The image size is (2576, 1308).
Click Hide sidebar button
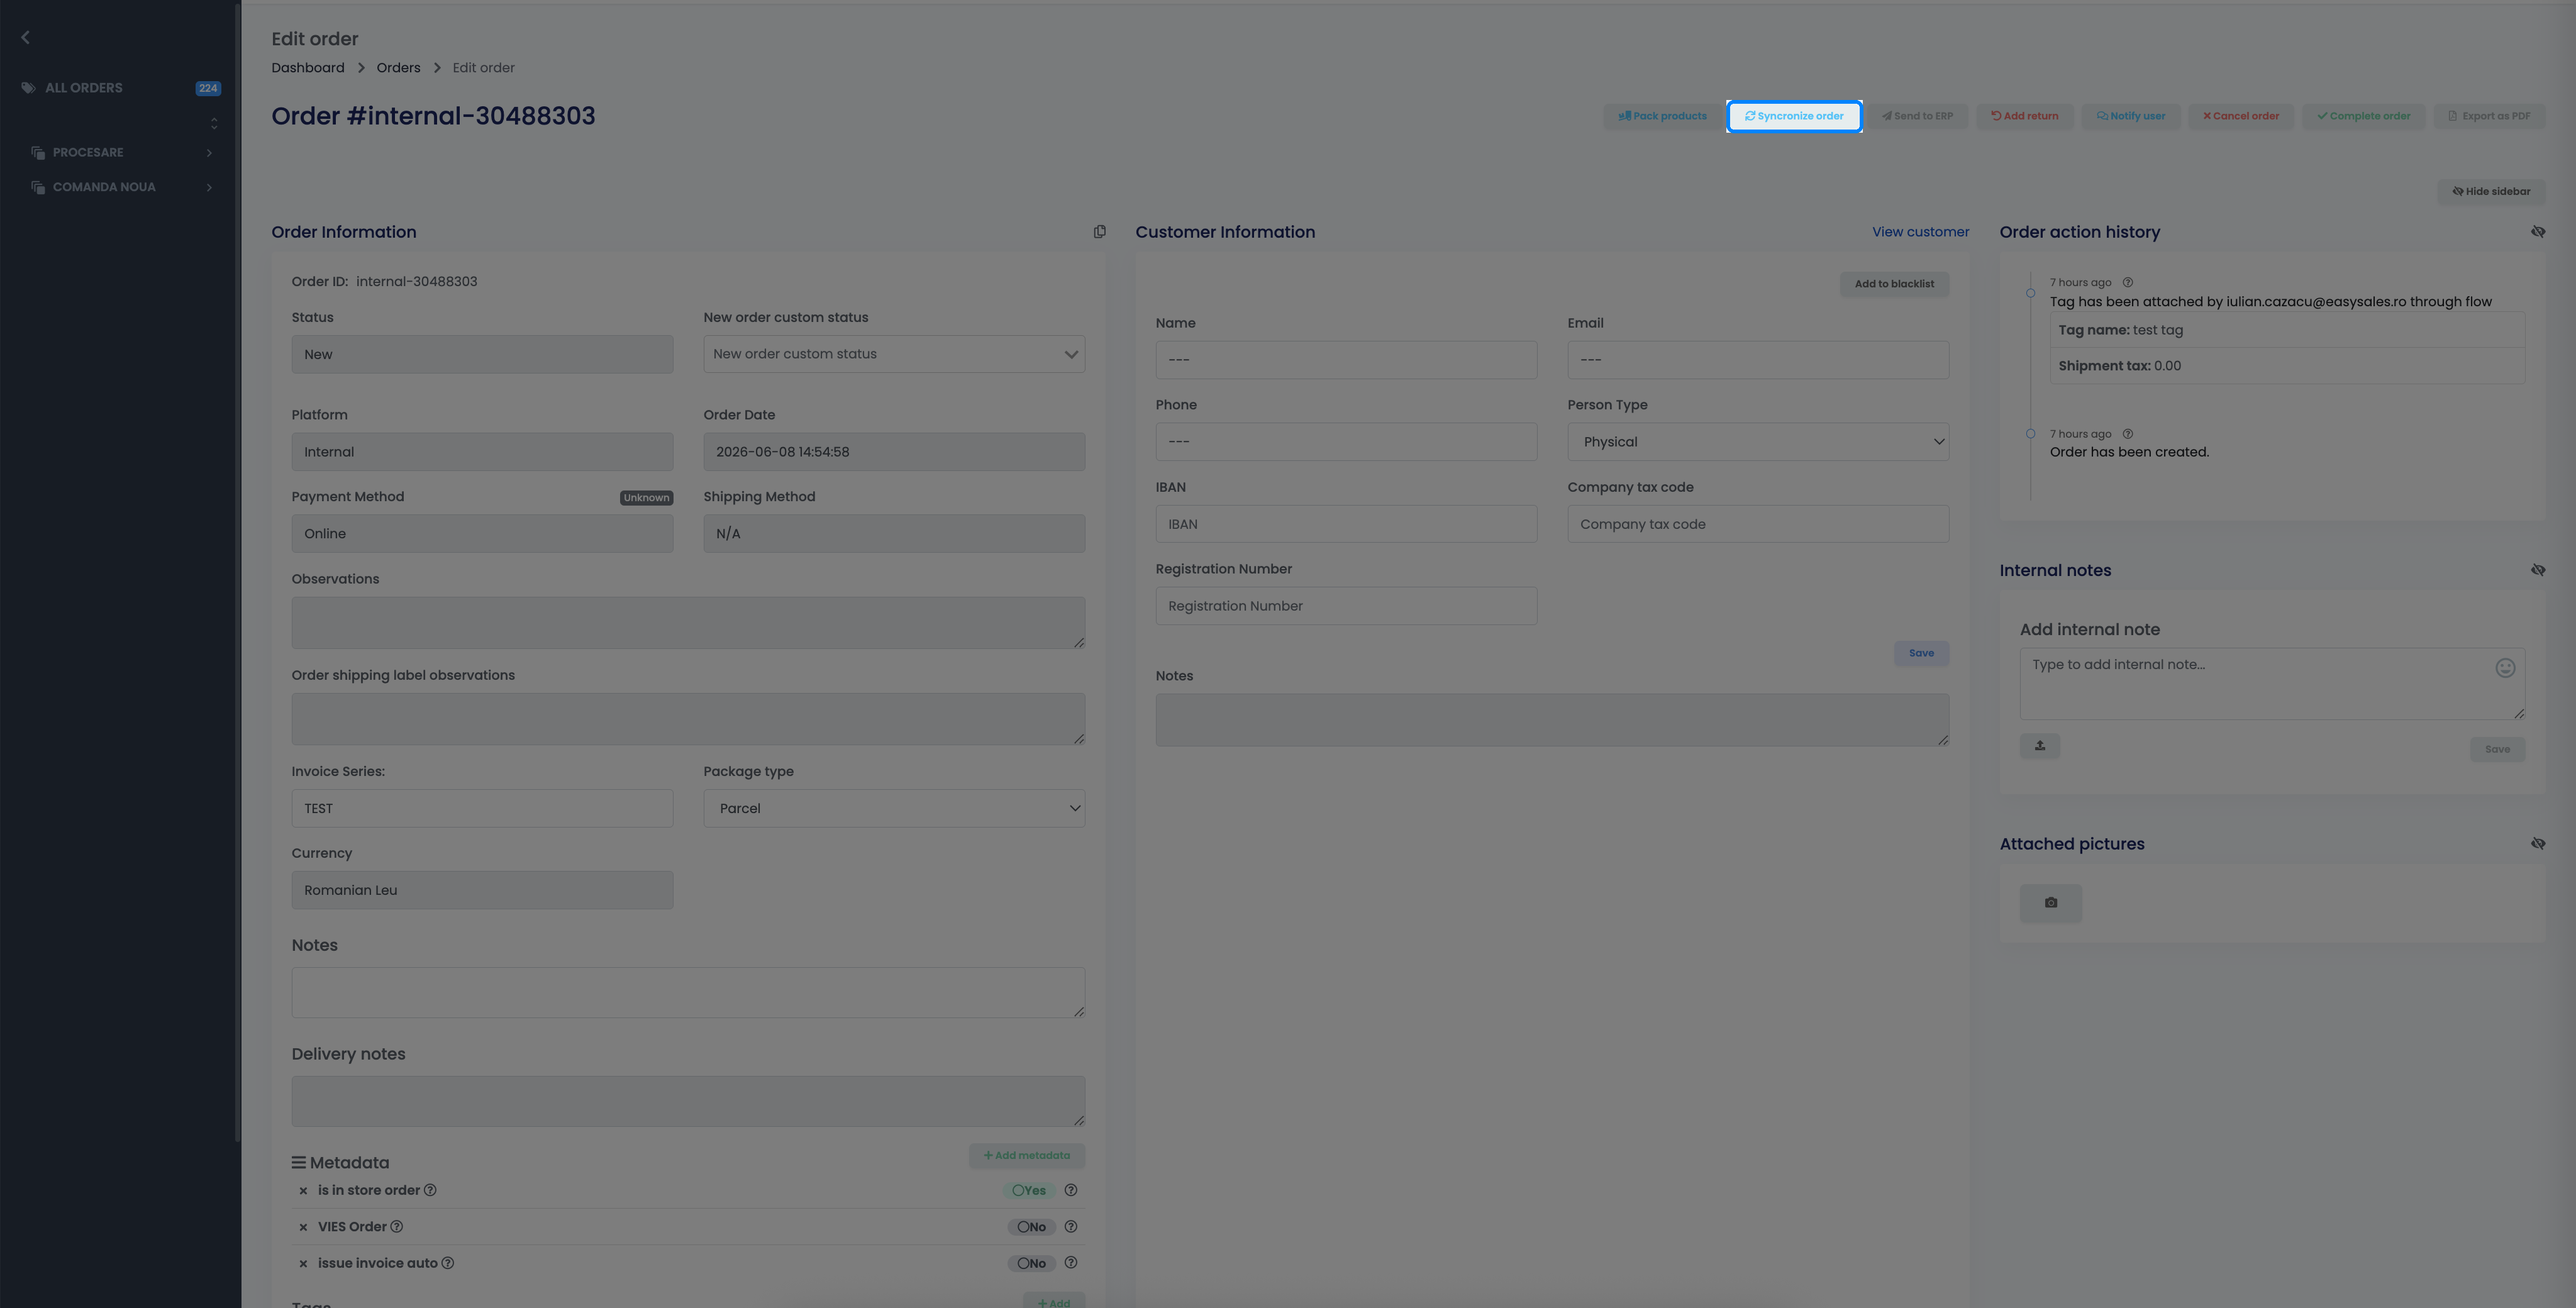(2491, 192)
